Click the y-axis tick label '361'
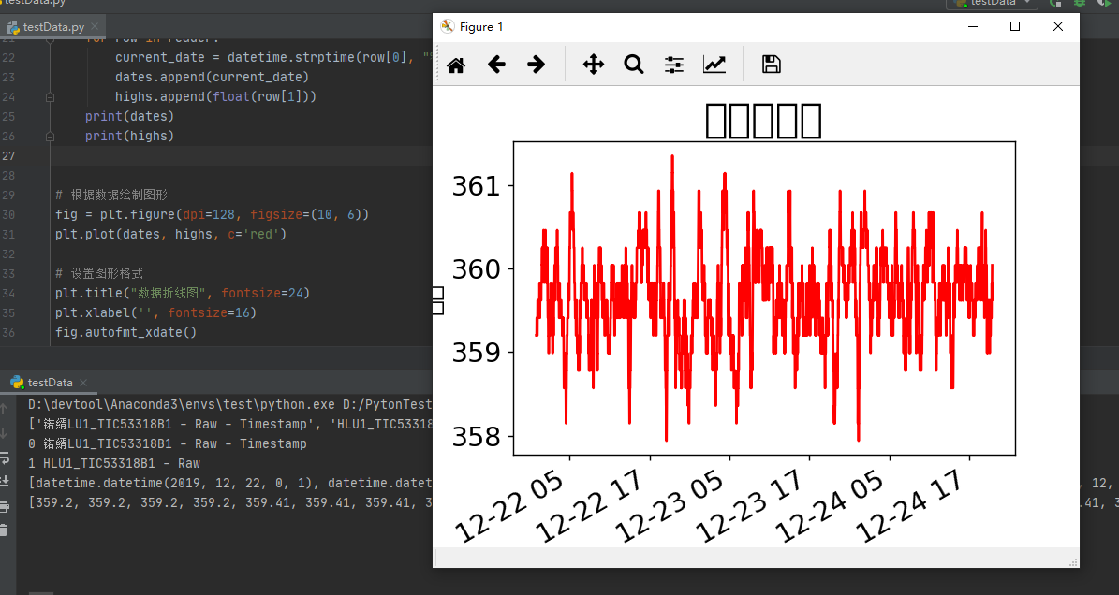 coord(476,186)
